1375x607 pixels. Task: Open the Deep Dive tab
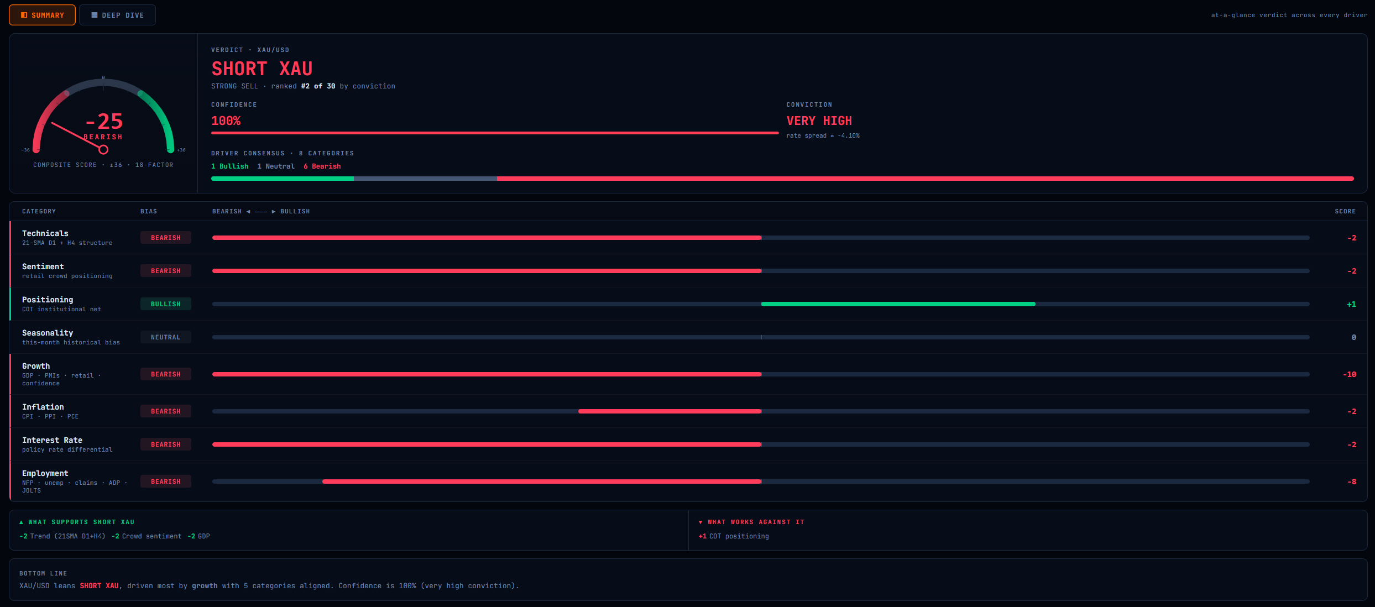117,15
